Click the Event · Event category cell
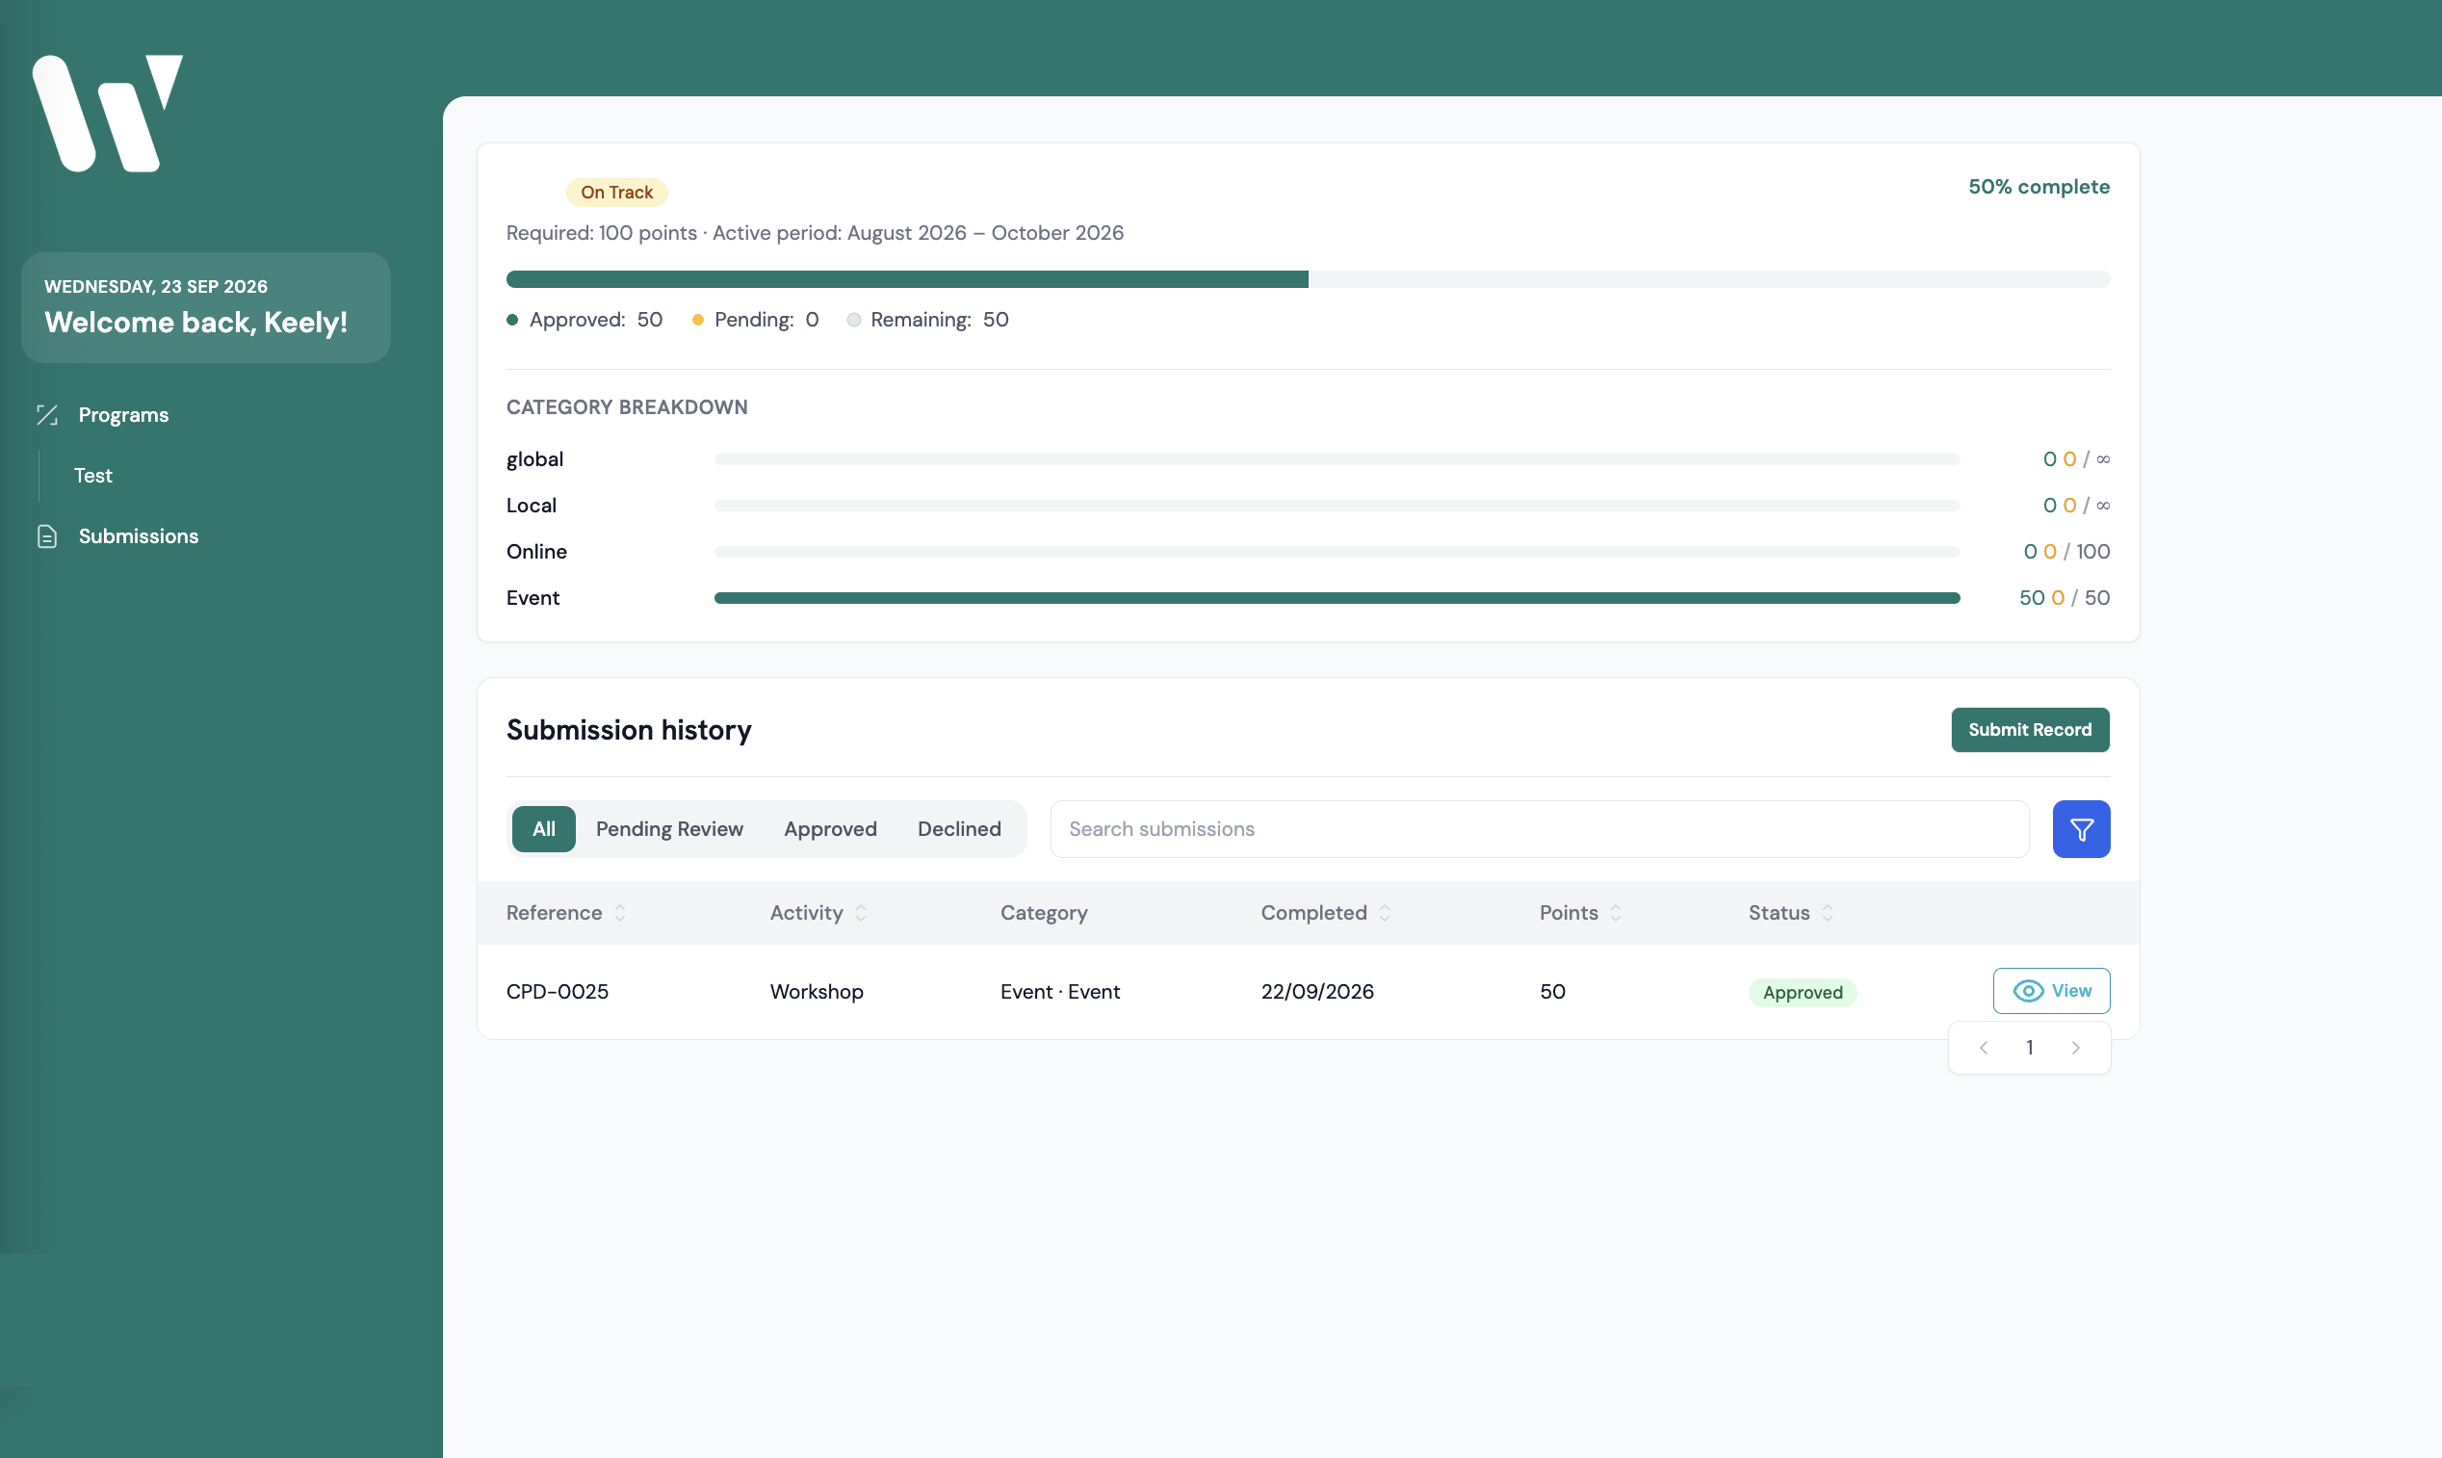 coord(1060,991)
